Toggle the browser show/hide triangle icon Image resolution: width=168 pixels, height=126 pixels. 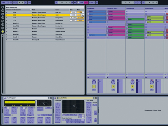click(3, 7)
